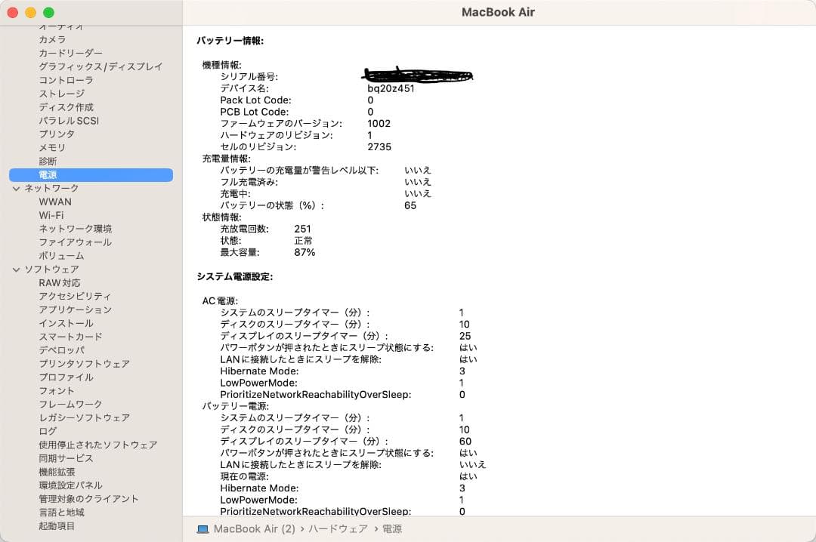
Task: Collapse the ソフトウェア section in the sidebar
Action: 17,269
